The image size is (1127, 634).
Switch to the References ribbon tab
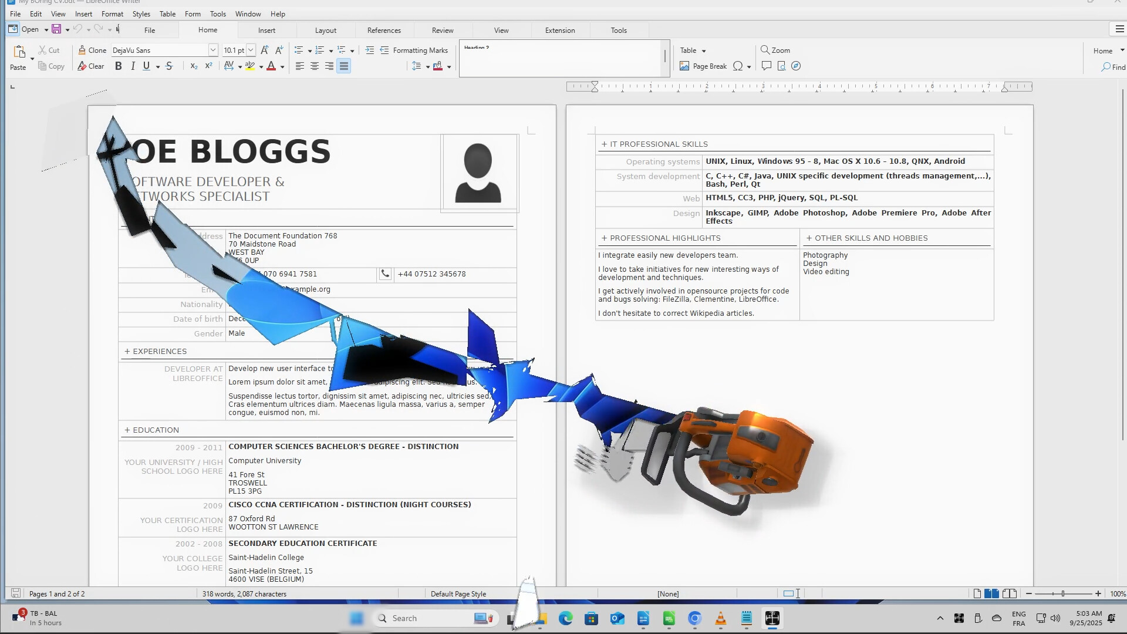point(384,30)
